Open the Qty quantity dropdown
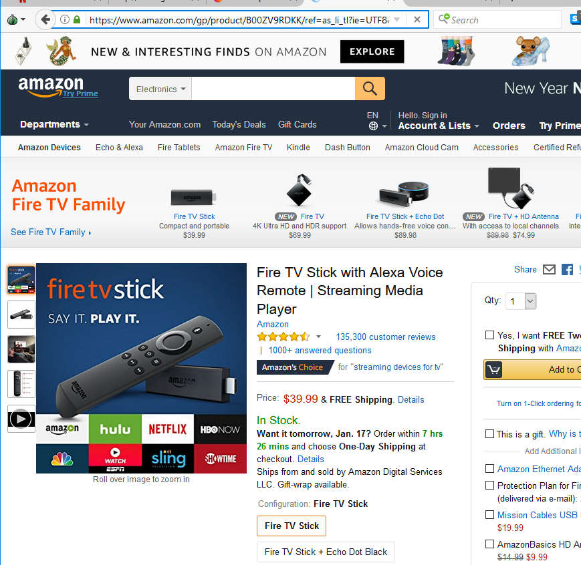581x565 pixels. 521,301
